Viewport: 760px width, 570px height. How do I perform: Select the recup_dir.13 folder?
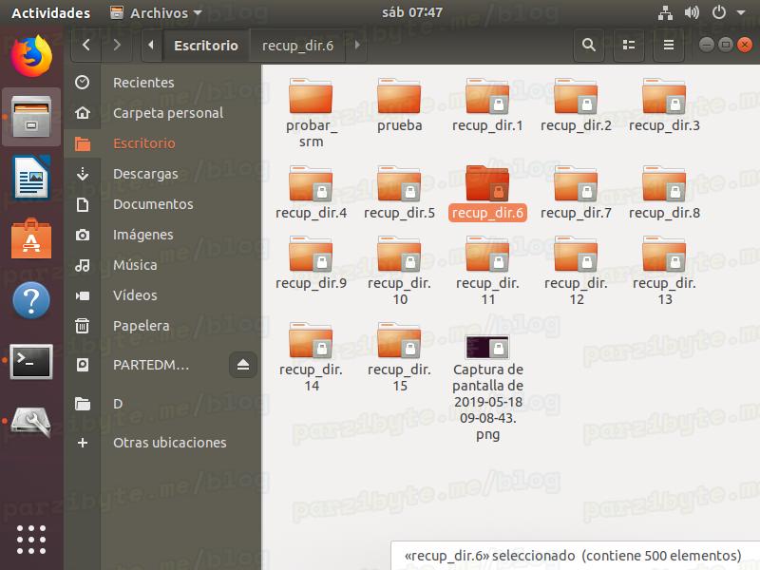(664, 271)
